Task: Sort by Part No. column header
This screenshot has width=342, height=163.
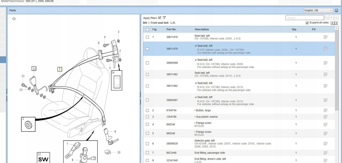Action: coord(171,29)
